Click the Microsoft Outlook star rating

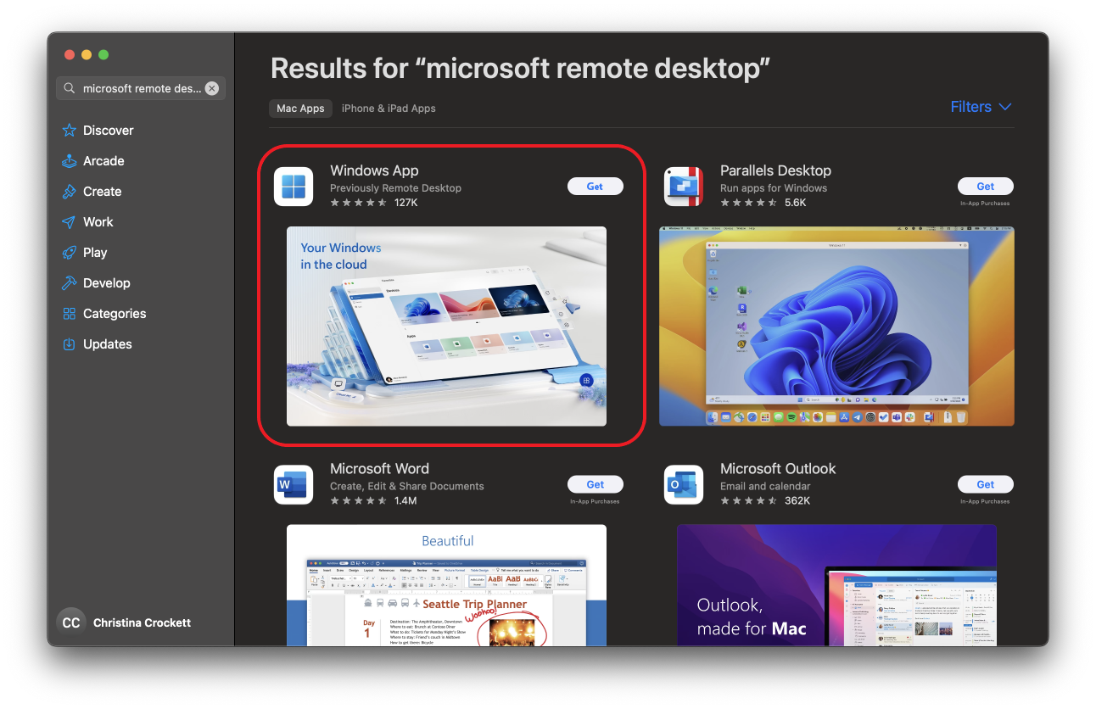pyautogui.click(x=749, y=501)
